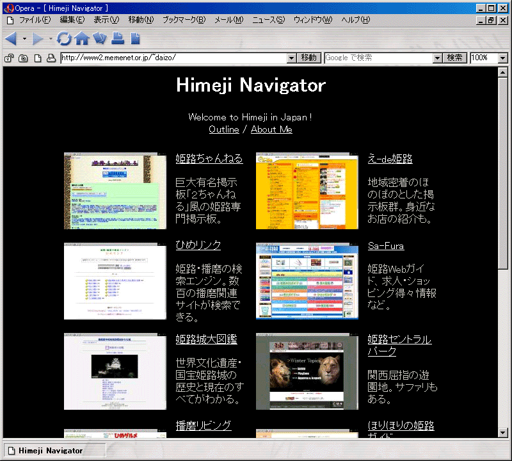The image size is (512, 461).
Task: Open the 編集(E) menu
Action: coord(72,20)
